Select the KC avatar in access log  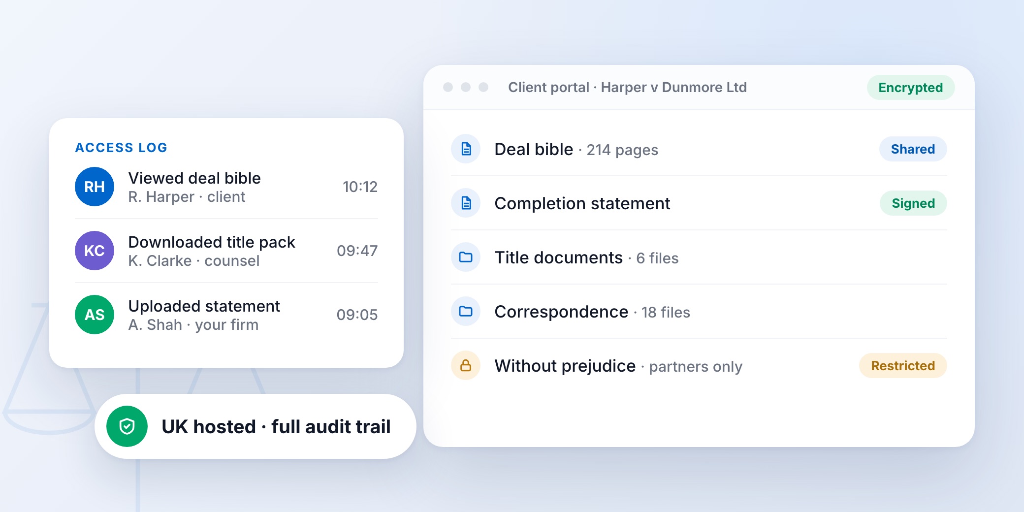(x=95, y=251)
